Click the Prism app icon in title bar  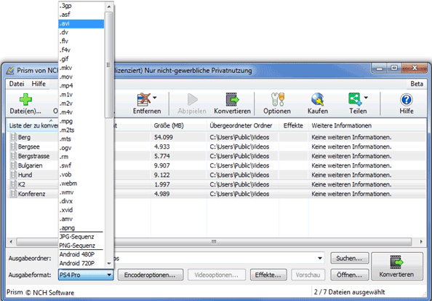coord(10,71)
